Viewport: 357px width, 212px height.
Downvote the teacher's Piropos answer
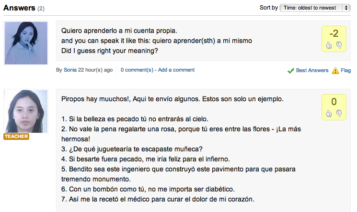click(x=339, y=113)
